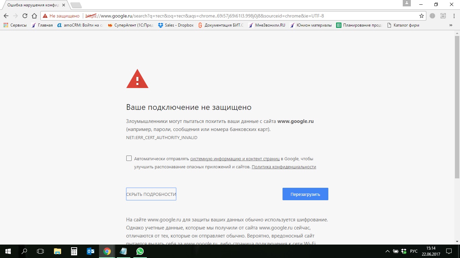
Task: Open the Документация БИТ bookmark
Action: click(x=221, y=25)
